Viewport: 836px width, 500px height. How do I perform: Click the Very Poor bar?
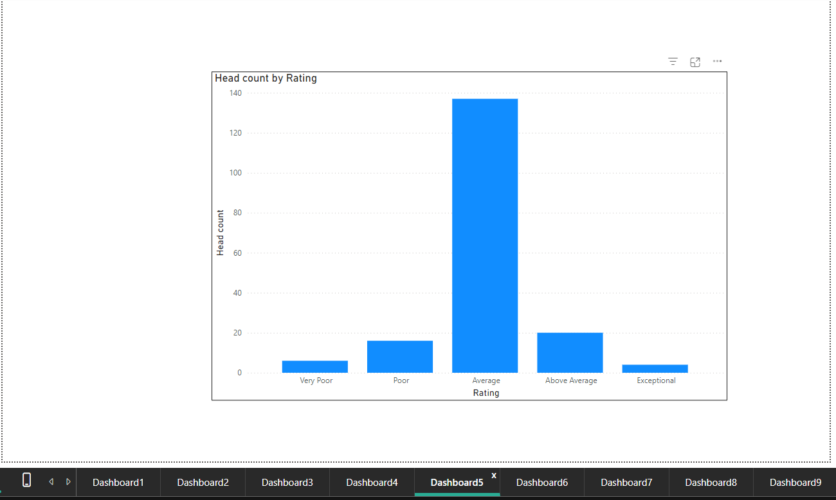[314, 366]
